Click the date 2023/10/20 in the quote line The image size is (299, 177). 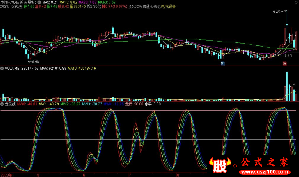9,7
